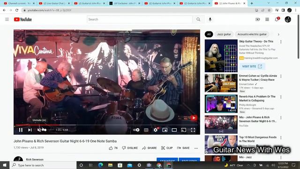Open Mix - John Pisano & Rich Severson
The width and height of the screenshot is (300, 169).
257,119
